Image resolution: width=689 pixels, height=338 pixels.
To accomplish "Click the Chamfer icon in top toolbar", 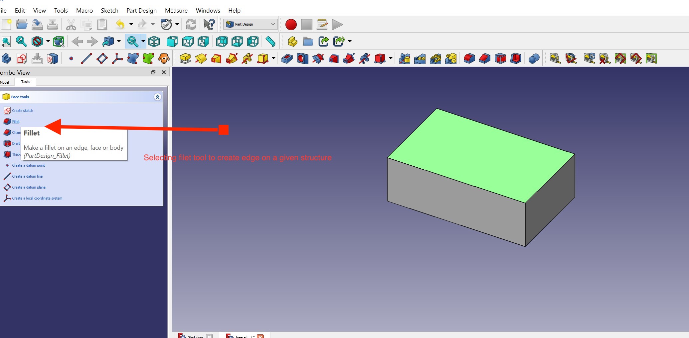I will 485,59.
